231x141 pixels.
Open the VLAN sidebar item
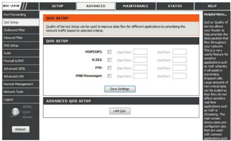point(21,53)
